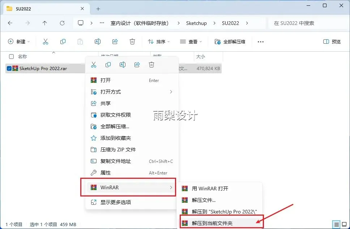This screenshot has width=350, height=229.
Task: Add a new tab with plus button
Action: 98,9
